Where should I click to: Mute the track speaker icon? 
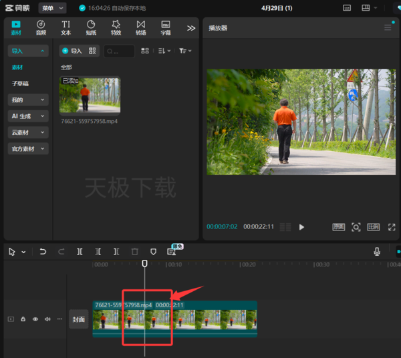click(47, 319)
